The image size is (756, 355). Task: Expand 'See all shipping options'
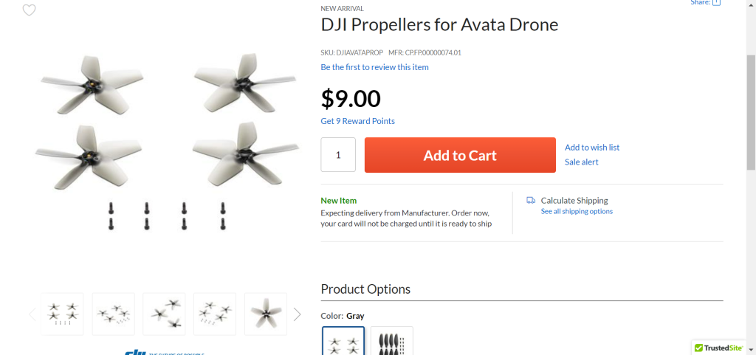(577, 211)
